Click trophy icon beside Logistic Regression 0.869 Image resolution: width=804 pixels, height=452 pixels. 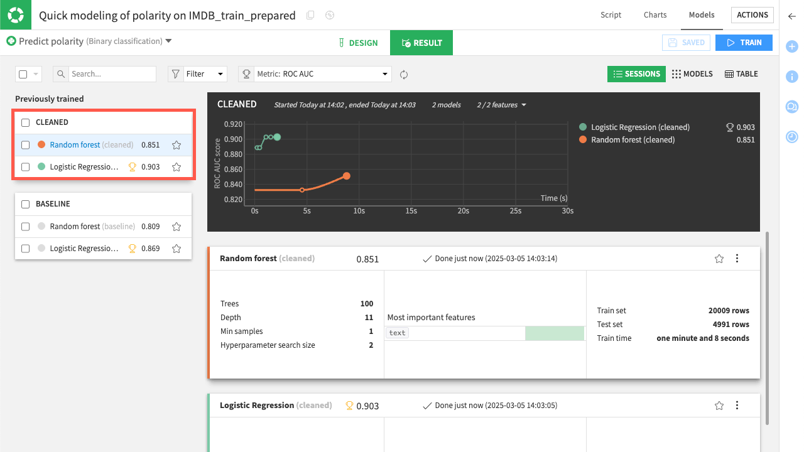click(132, 249)
